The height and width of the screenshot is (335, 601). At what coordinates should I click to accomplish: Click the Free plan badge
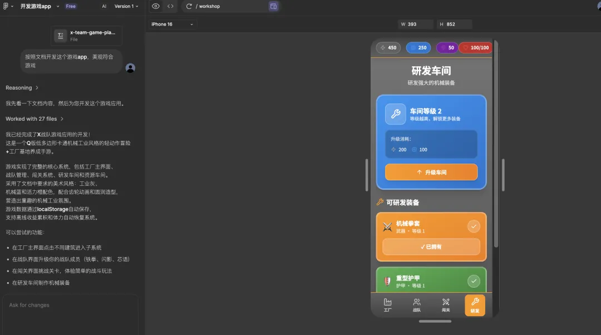click(70, 6)
